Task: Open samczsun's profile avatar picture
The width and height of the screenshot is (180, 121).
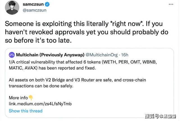Action: [x=13, y=8]
